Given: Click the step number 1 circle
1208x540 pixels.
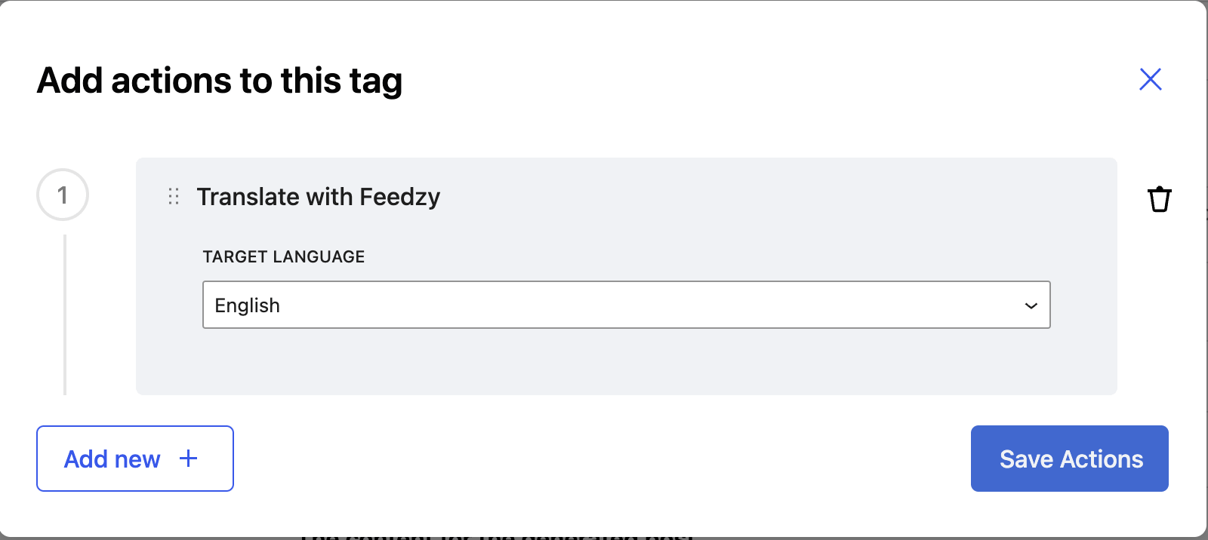Looking at the screenshot, I should [63, 195].
